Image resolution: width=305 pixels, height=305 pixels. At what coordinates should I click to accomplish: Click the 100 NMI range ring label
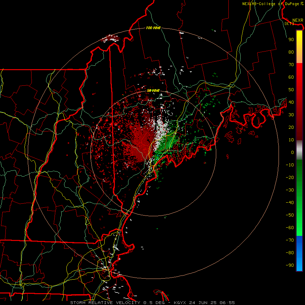click(x=153, y=28)
